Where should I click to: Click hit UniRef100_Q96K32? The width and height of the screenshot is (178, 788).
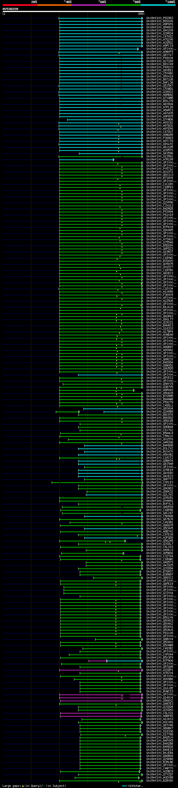tap(159, 492)
